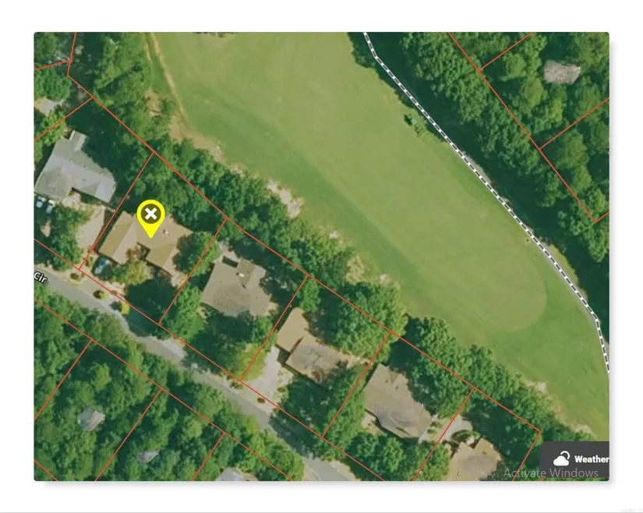
Task: Click the cloud icon on Weather button
Action: click(561, 459)
